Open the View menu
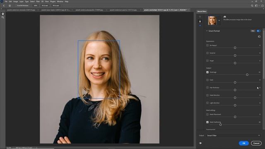Image resolution: width=265 pixels, height=149 pixels. click(x=47, y=2)
